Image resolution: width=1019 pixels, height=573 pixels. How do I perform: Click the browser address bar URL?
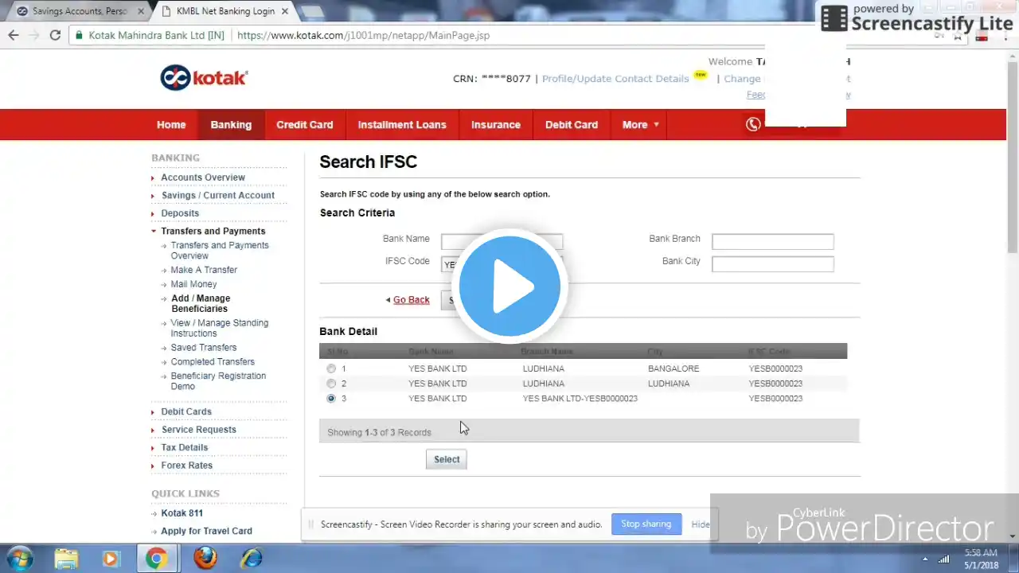pyautogui.click(x=363, y=35)
